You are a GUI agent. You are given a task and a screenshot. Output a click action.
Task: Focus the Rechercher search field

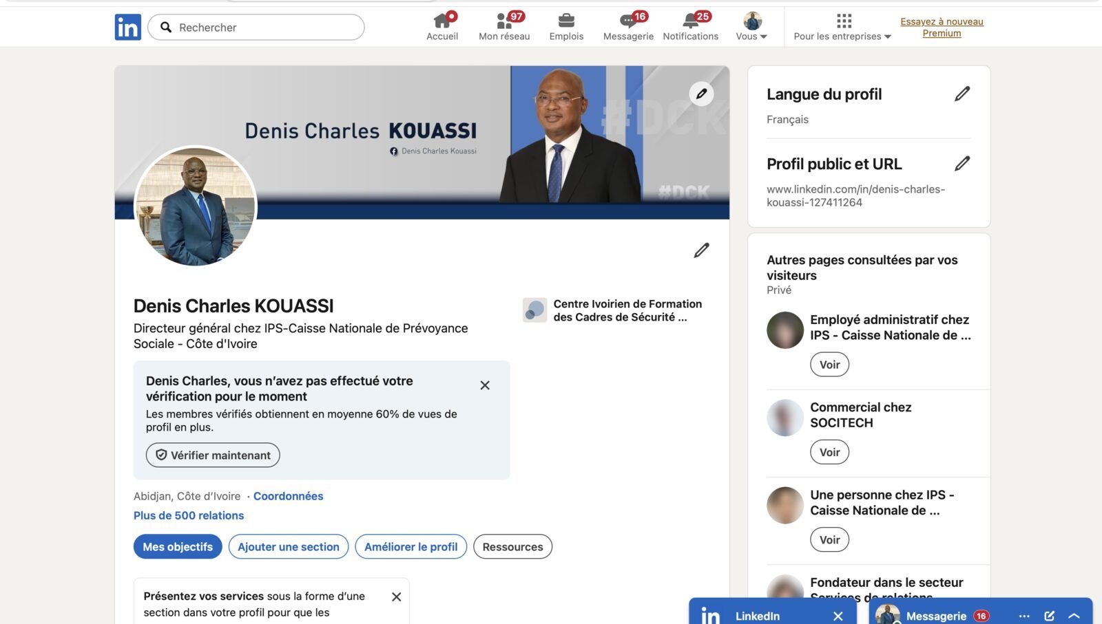tap(256, 27)
